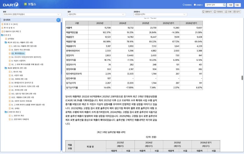Click the 판매비와관리비 row label
Viewport: 244px width, 154px height.
coord(73,51)
